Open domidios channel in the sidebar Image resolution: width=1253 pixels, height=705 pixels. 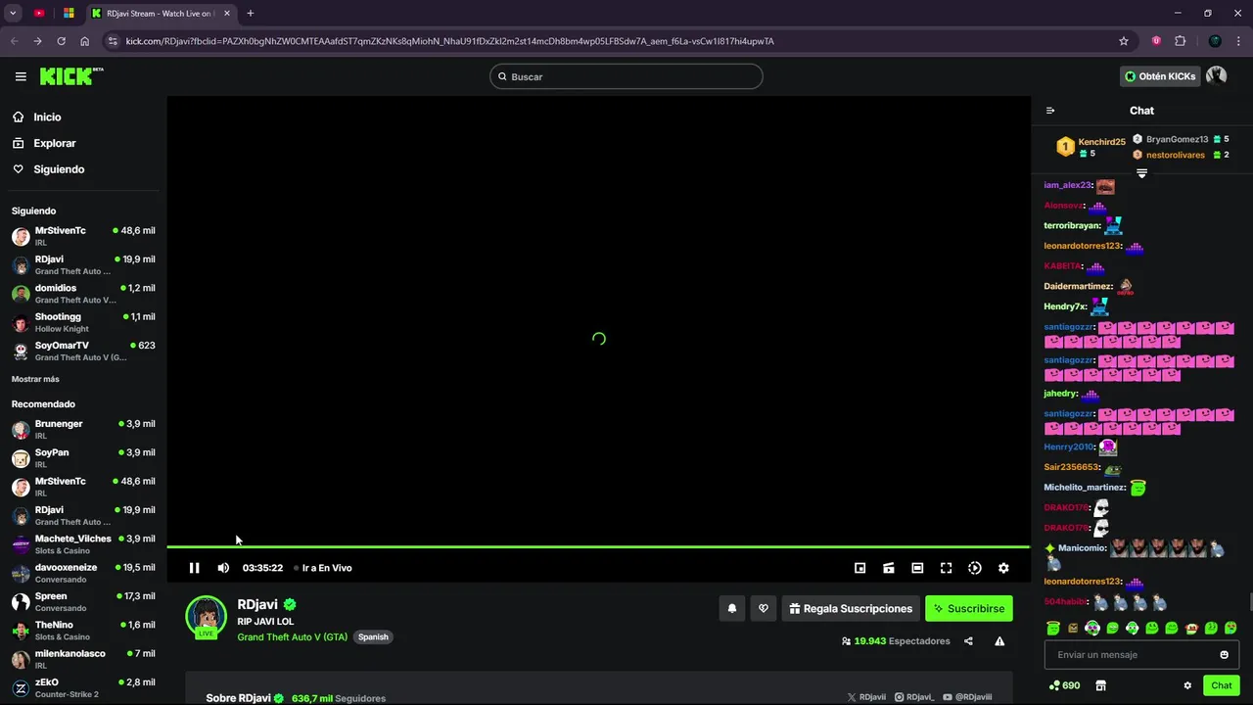tap(83, 294)
